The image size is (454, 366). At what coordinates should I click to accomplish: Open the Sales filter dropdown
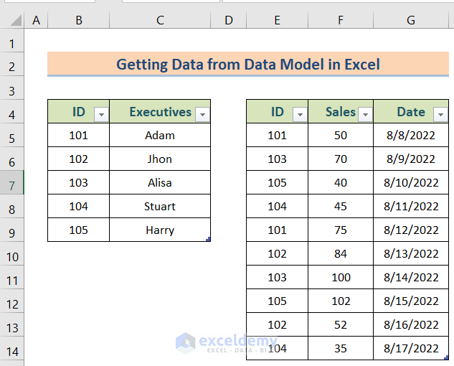tap(365, 114)
